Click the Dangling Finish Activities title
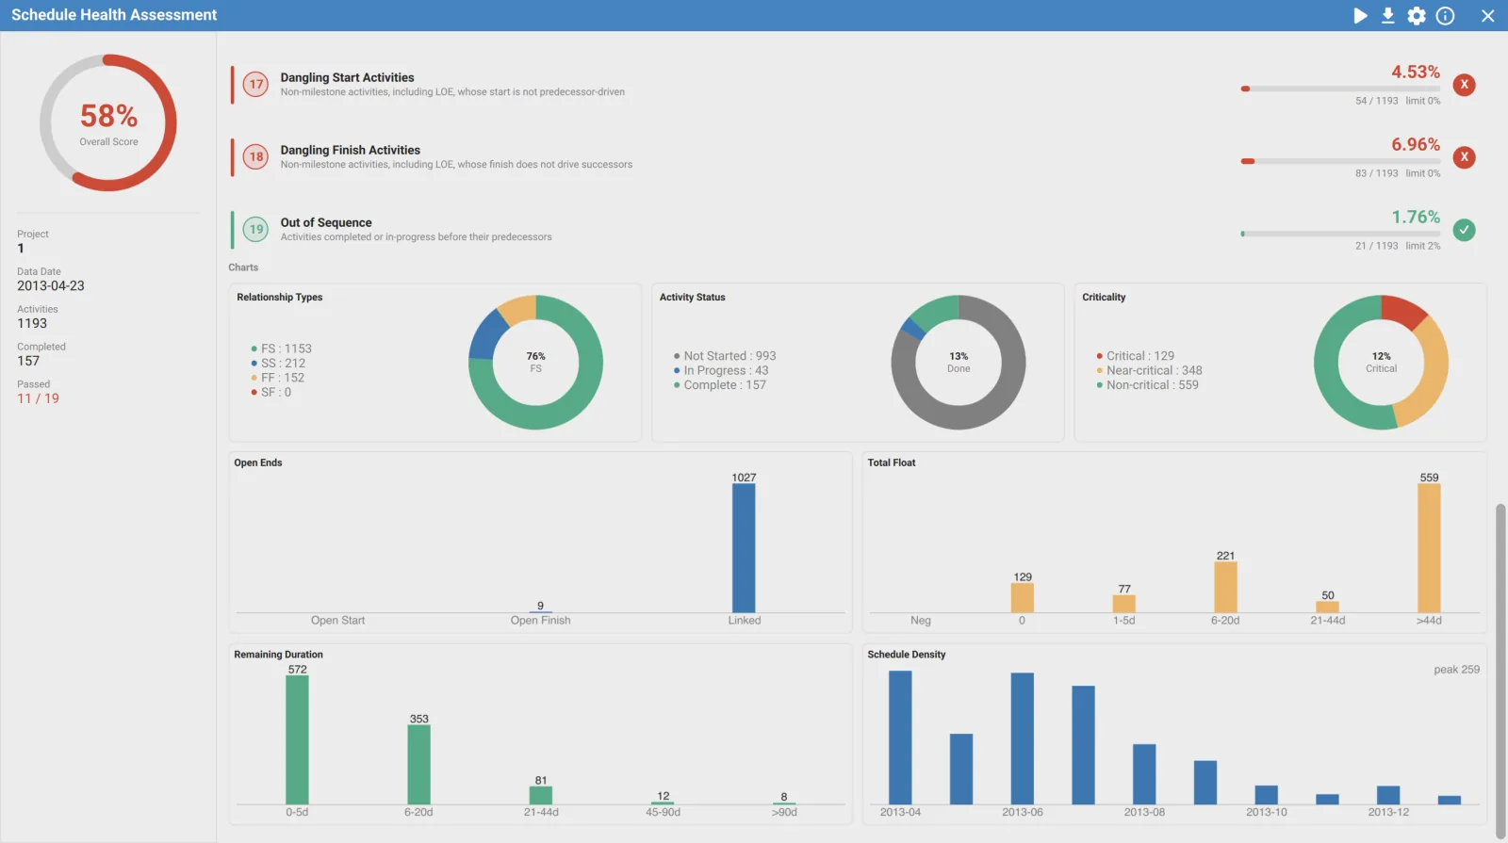1508x843 pixels. [350, 150]
